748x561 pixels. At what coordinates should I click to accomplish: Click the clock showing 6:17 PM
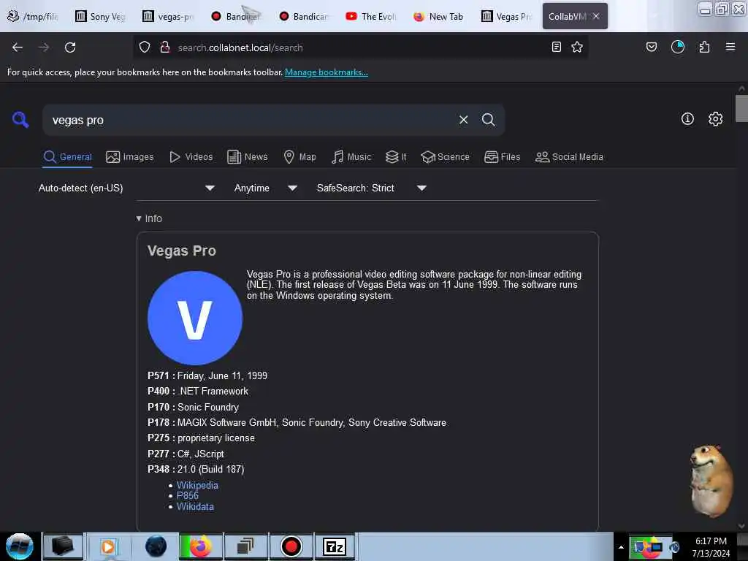tap(711, 541)
